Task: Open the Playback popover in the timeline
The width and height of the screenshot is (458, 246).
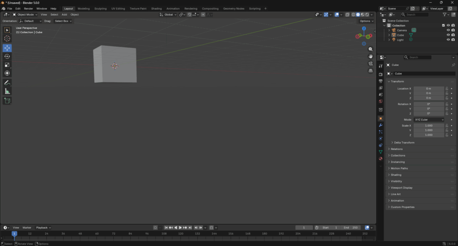Action: [x=43, y=228]
